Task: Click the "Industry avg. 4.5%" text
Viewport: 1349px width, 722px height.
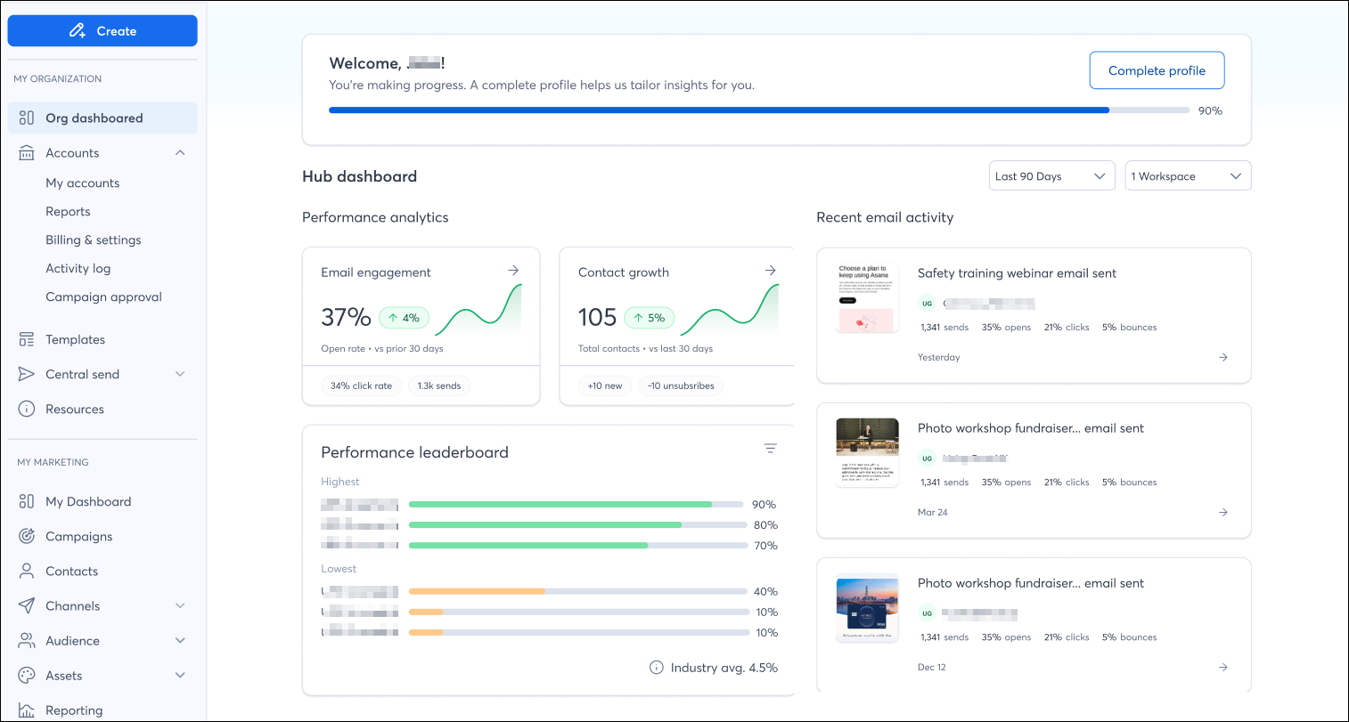Action: click(724, 668)
